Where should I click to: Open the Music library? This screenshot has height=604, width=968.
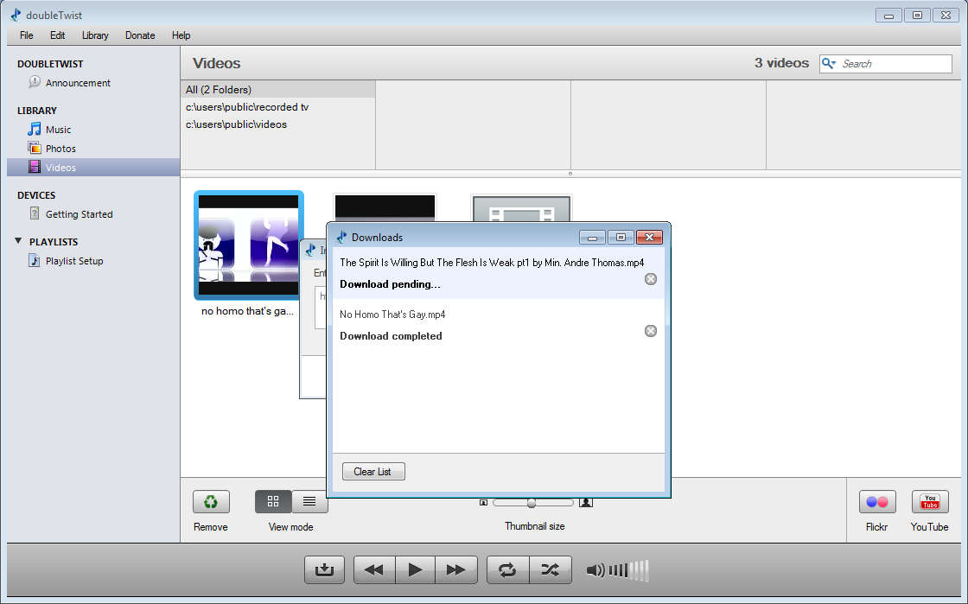coord(58,130)
